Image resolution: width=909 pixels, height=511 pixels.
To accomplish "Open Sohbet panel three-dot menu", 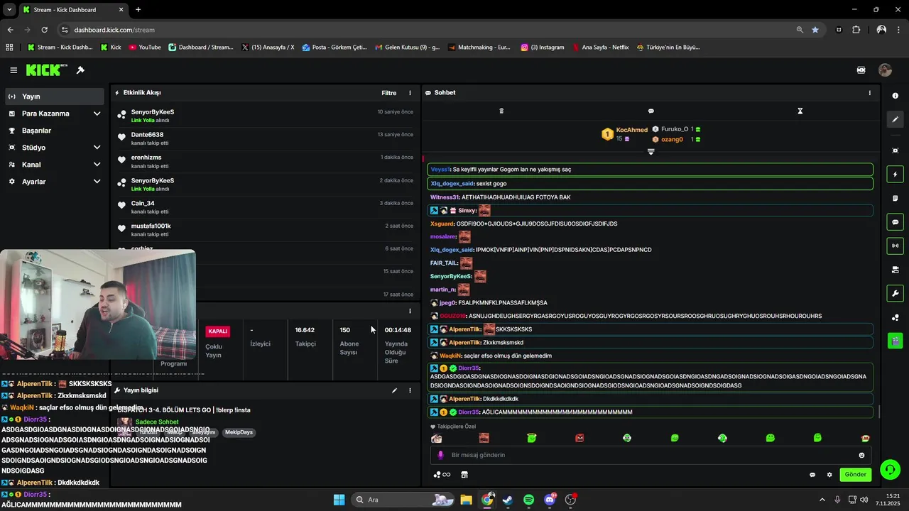I will (869, 93).
